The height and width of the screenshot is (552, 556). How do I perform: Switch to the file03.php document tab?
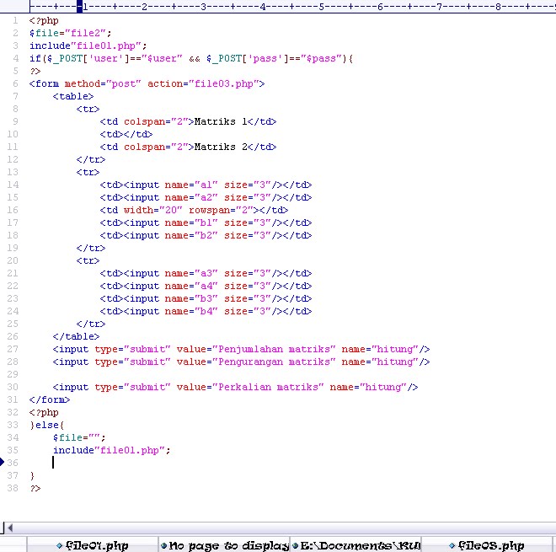[487, 545]
